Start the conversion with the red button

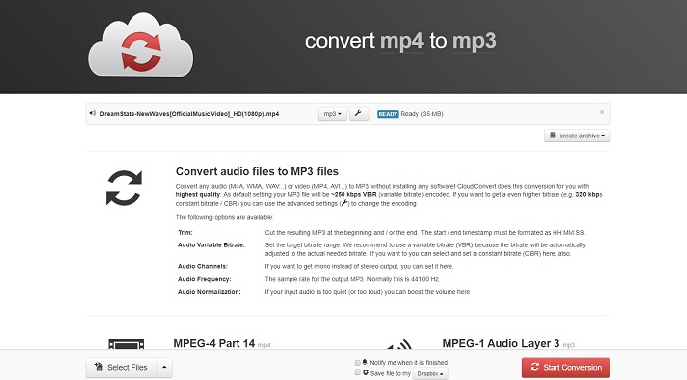(x=565, y=368)
